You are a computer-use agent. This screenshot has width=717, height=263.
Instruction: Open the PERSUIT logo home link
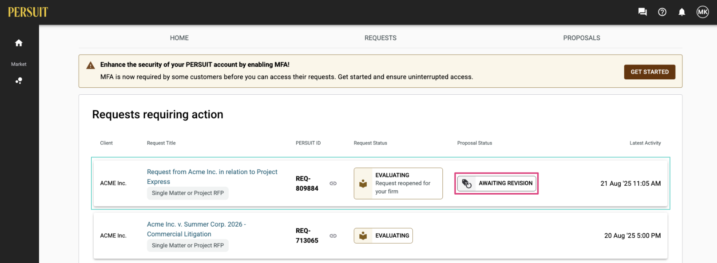click(28, 12)
